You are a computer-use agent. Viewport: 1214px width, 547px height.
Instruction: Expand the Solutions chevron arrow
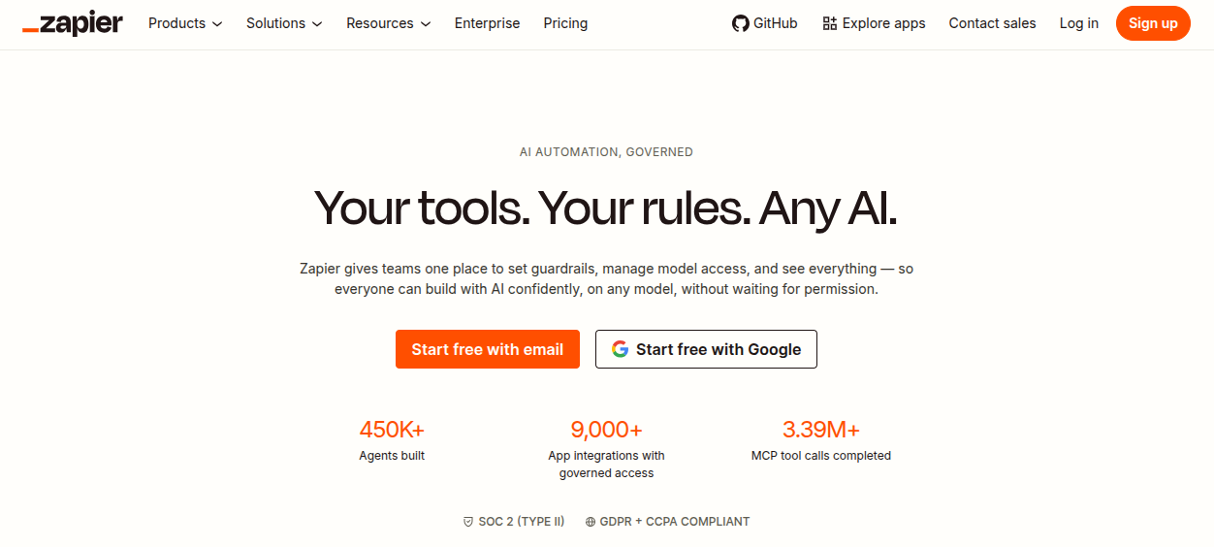coord(317,24)
